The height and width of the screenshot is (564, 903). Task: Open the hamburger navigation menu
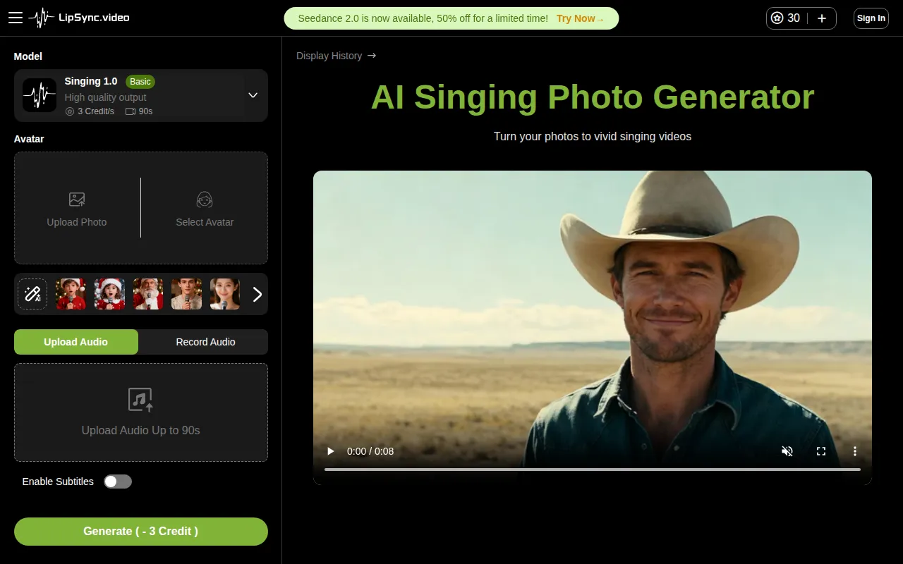[16, 18]
